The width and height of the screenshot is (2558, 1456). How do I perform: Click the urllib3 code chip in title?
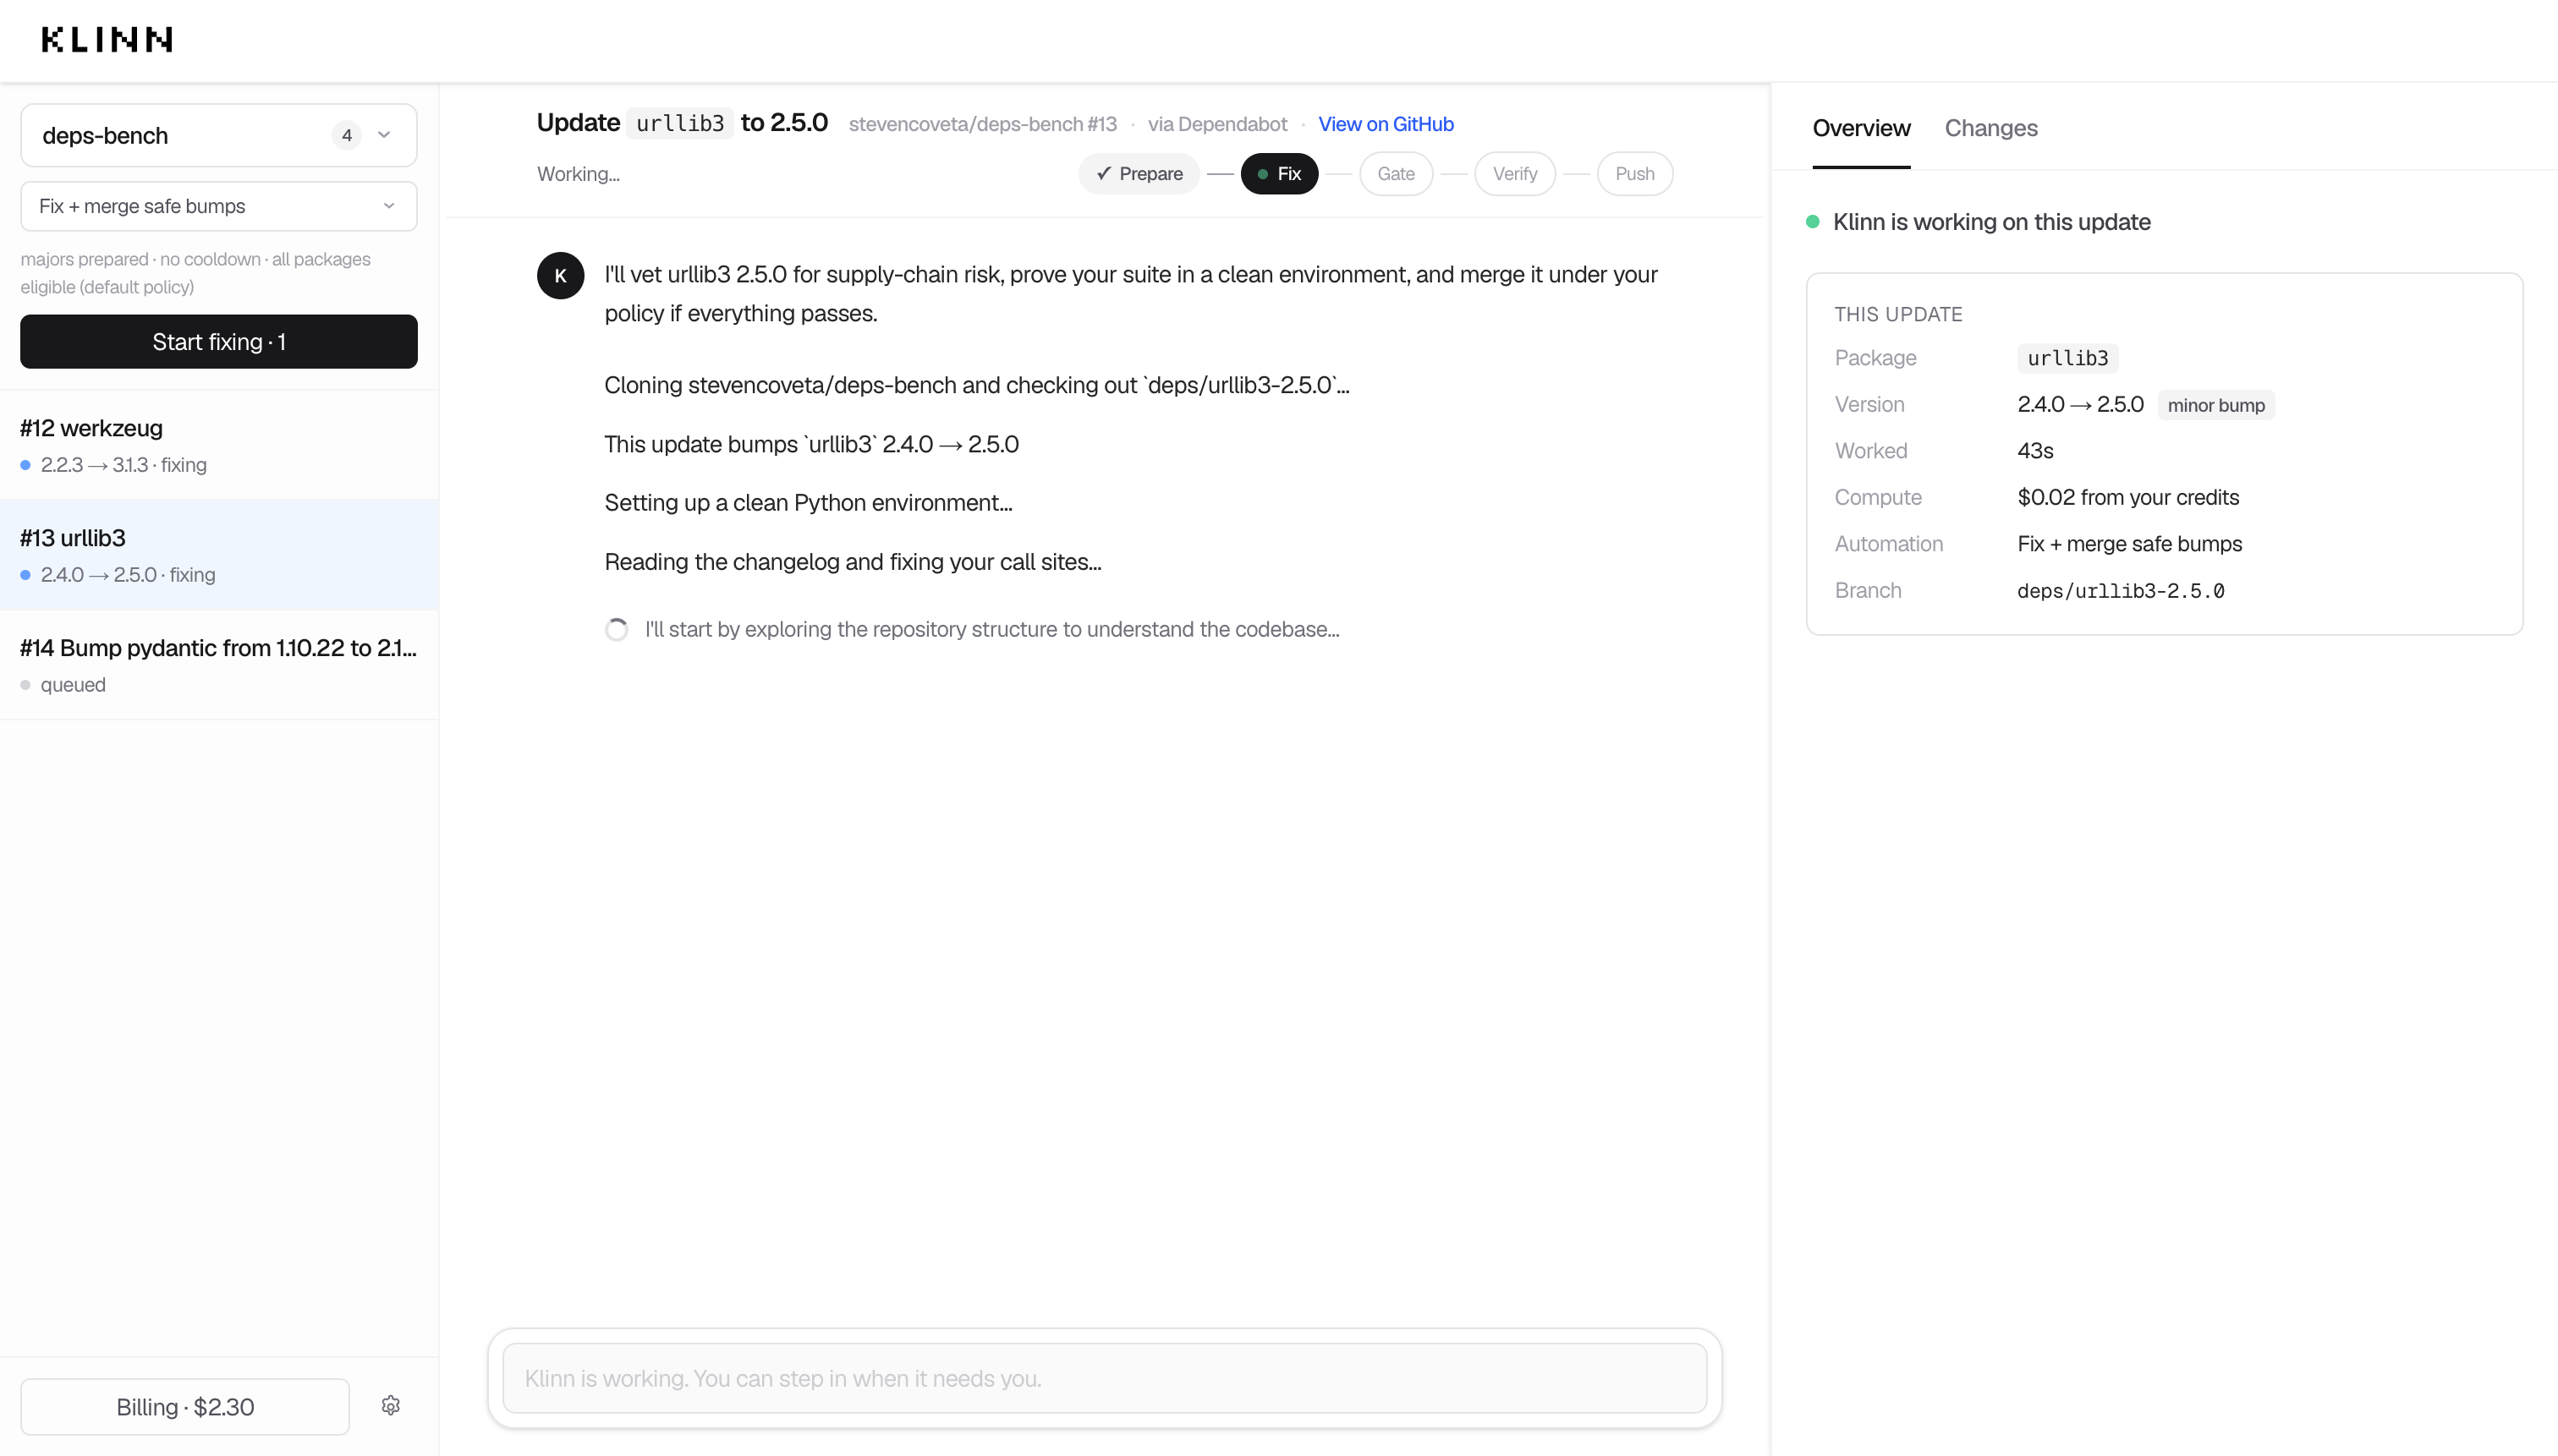(x=679, y=123)
